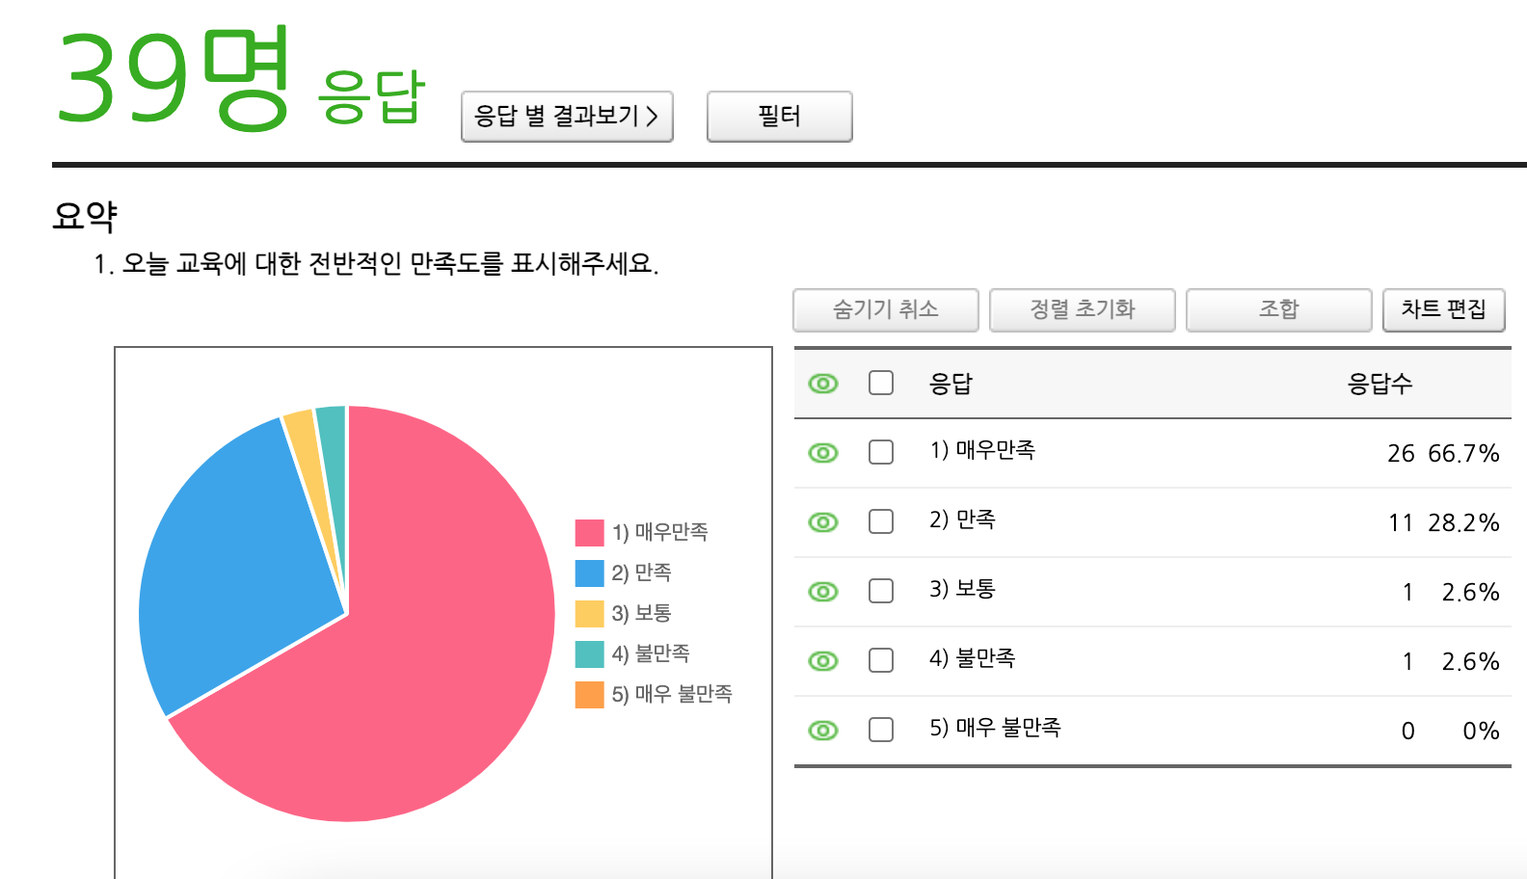Screen dimensions: 1527x879
Task: Click the 정렬 초기화 button
Action: [1082, 309]
